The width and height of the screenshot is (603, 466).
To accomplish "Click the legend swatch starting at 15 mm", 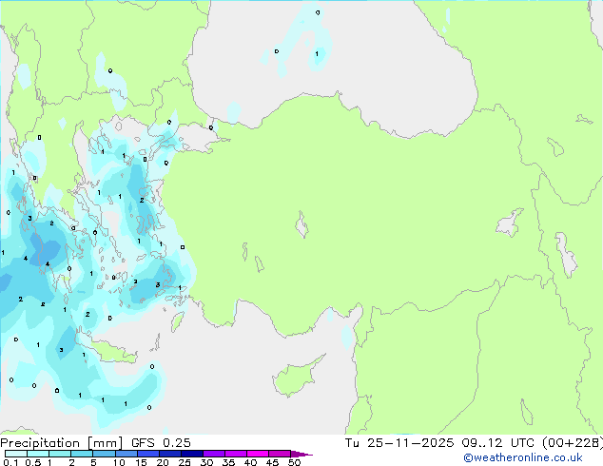I will 147,454.
